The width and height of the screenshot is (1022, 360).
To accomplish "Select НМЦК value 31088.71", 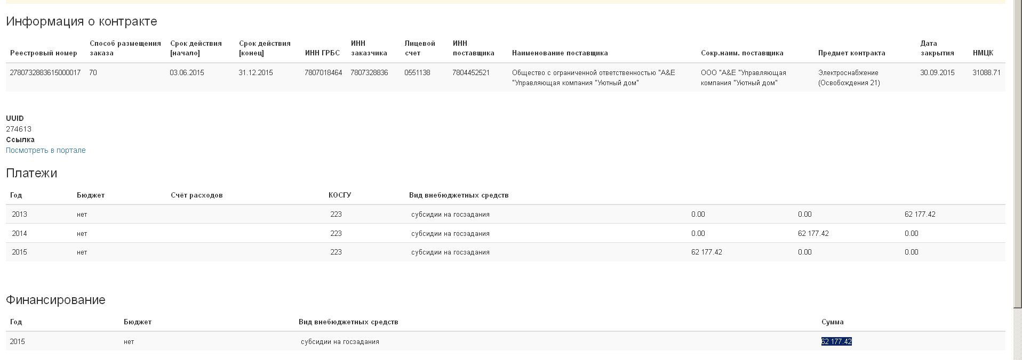I will coord(986,72).
